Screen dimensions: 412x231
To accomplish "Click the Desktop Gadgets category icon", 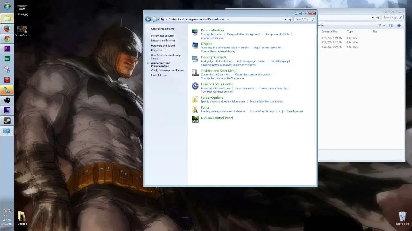I will click(x=195, y=59).
